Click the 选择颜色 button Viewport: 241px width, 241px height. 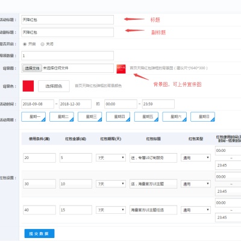(54, 86)
